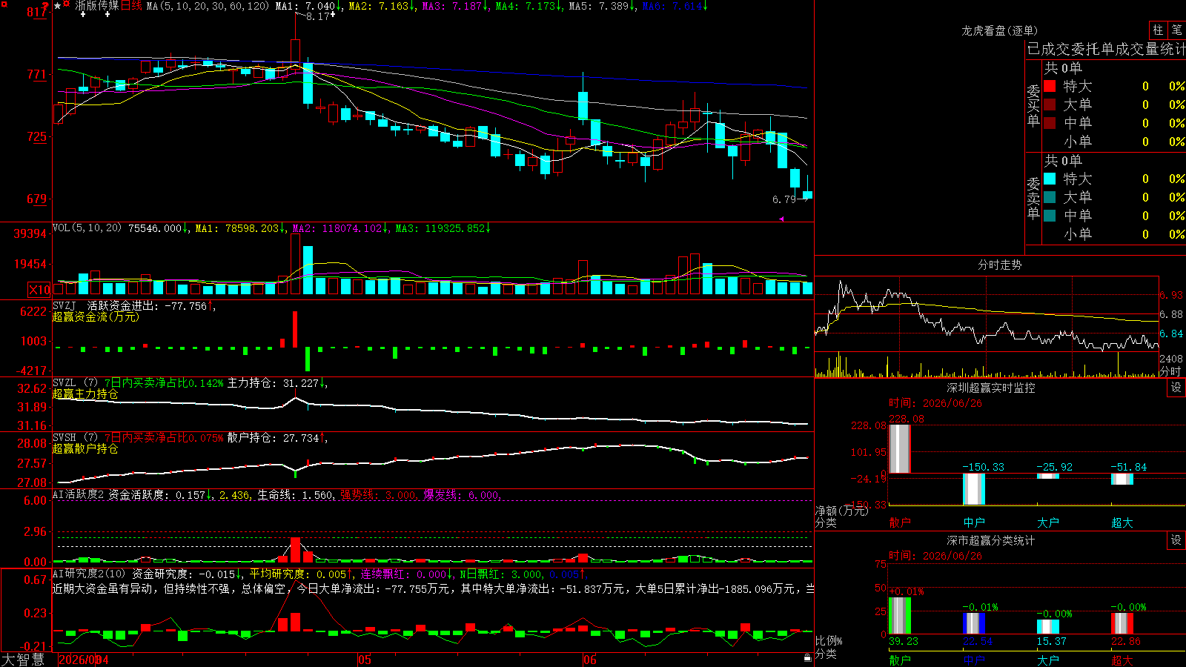The image size is (1186, 667).
Task: Click the stock name 浙版传媒
Action: tap(97, 6)
